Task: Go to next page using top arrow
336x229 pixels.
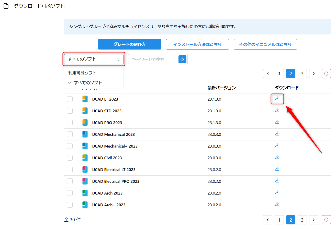Action: pyautogui.click(x=314, y=74)
